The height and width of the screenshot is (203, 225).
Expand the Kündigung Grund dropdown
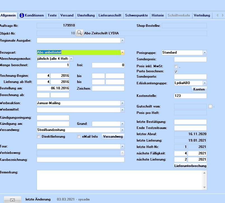coord(122,124)
